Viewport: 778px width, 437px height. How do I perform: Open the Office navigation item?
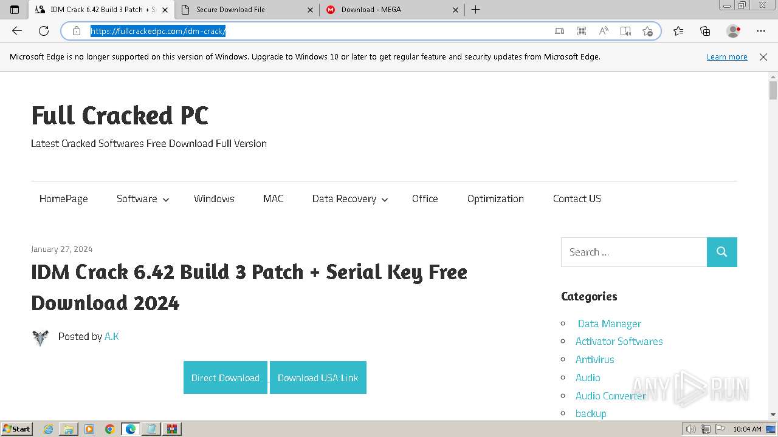pos(425,198)
